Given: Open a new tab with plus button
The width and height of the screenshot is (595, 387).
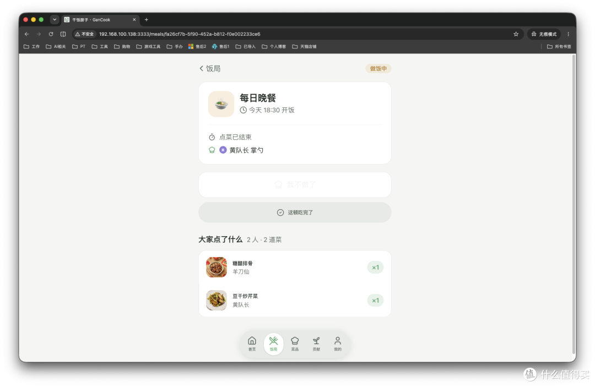Looking at the screenshot, I should click(x=147, y=20).
